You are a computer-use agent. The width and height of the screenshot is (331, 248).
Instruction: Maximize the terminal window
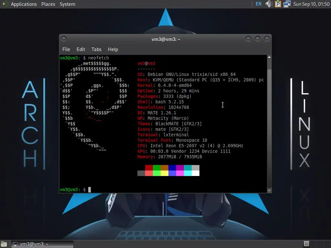point(258,39)
